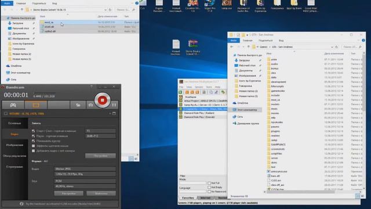This screenshot has width=371, height=209.
Task: Select the Diamond Role Play | Emerald server
Action: coord(202,117)
